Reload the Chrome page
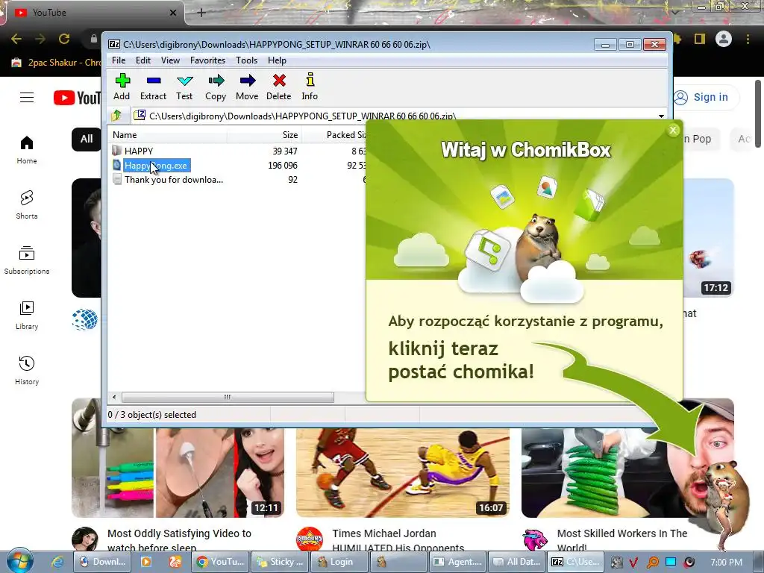This screenshot has height=573, width=764. click(x=64, y=39)
